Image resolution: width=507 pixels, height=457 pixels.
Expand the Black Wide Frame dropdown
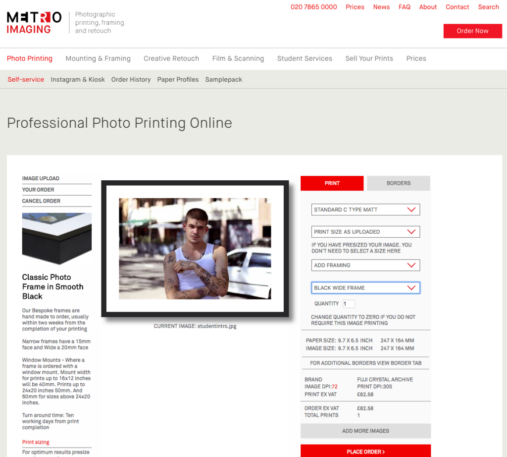click(x=365, y=288)
